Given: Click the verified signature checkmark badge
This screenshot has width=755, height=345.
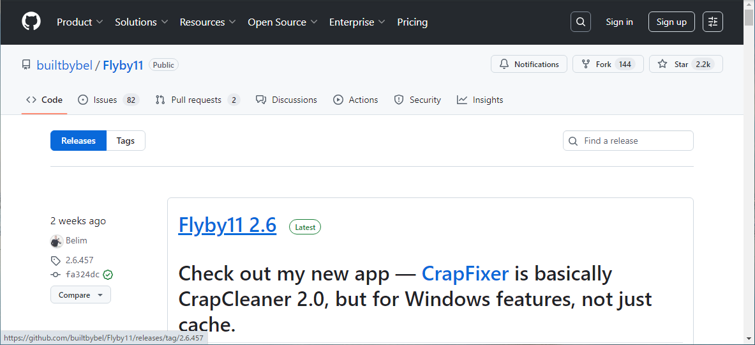Looking at the screenshot, I should 108,275.
